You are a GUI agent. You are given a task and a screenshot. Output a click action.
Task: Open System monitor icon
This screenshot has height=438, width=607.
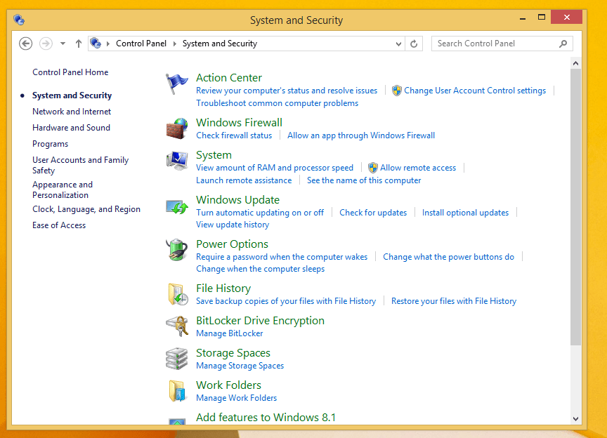coord(177,161)
